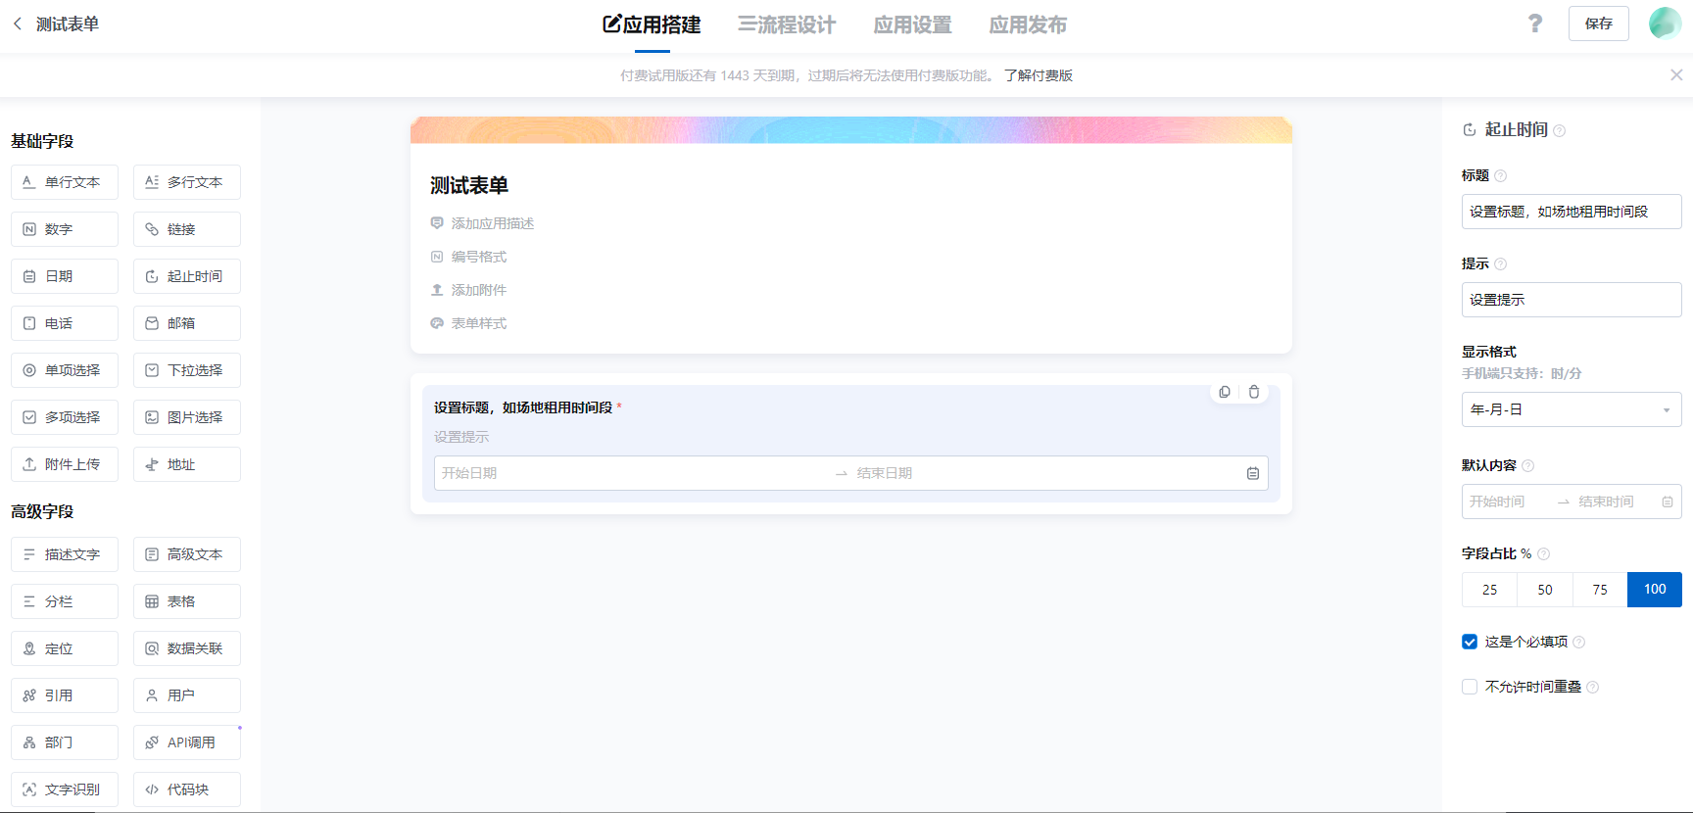Edit the 标题 input in properties panel
Screen dimensions: 1693x813
(1572, 212)
